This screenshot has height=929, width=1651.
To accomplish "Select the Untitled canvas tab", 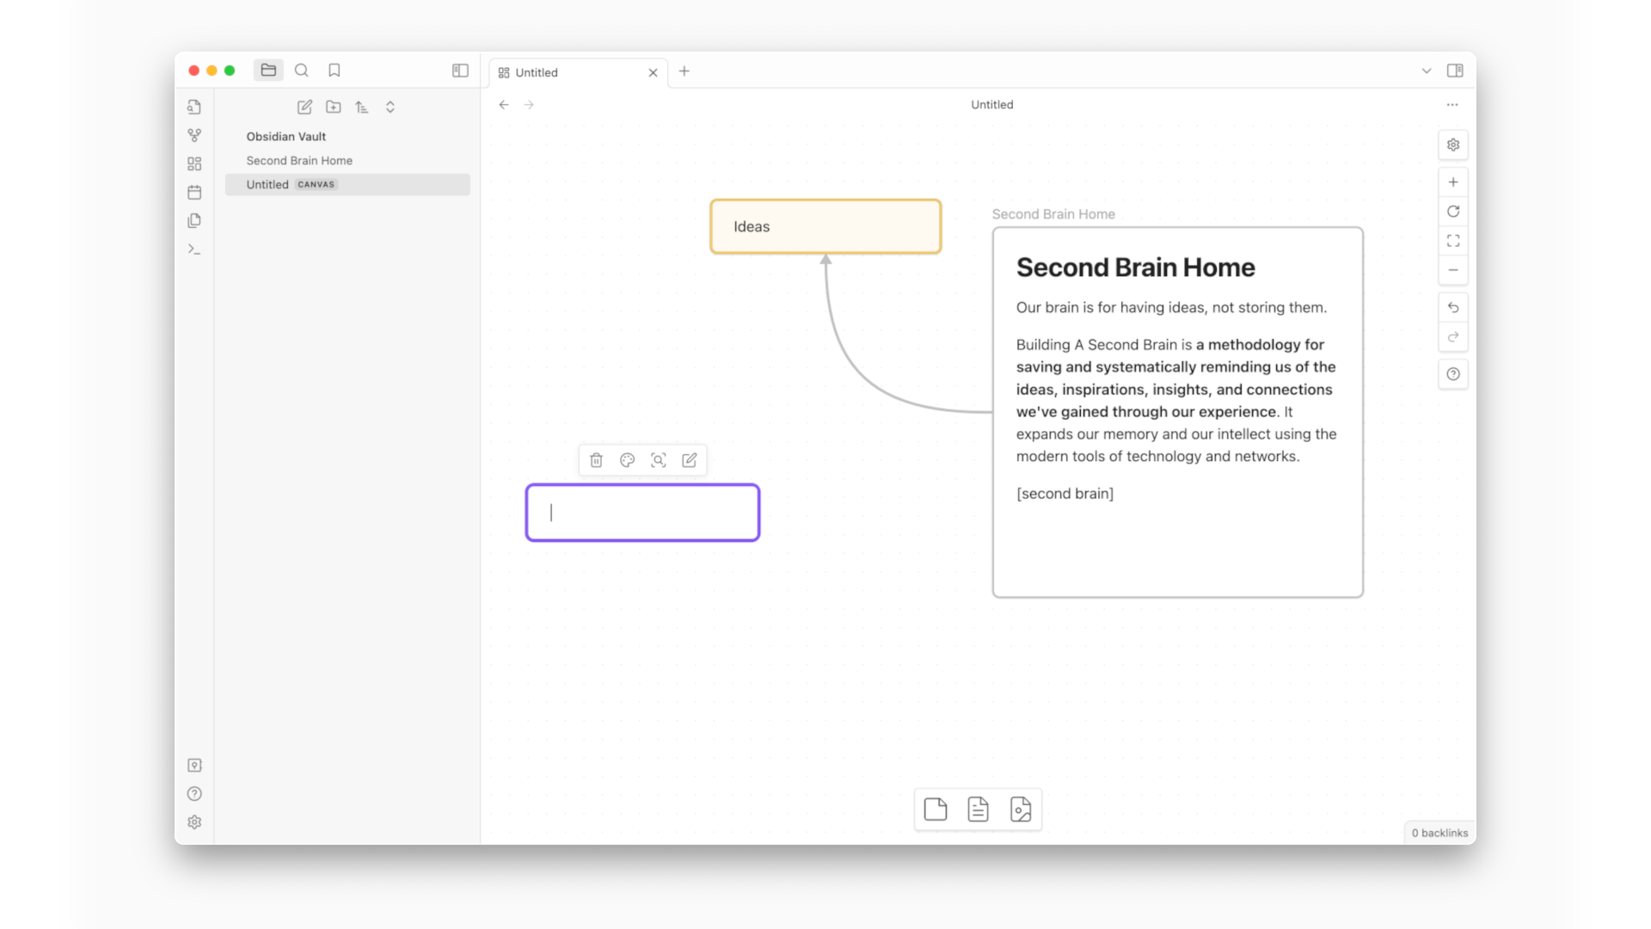I will click(536, 72).
